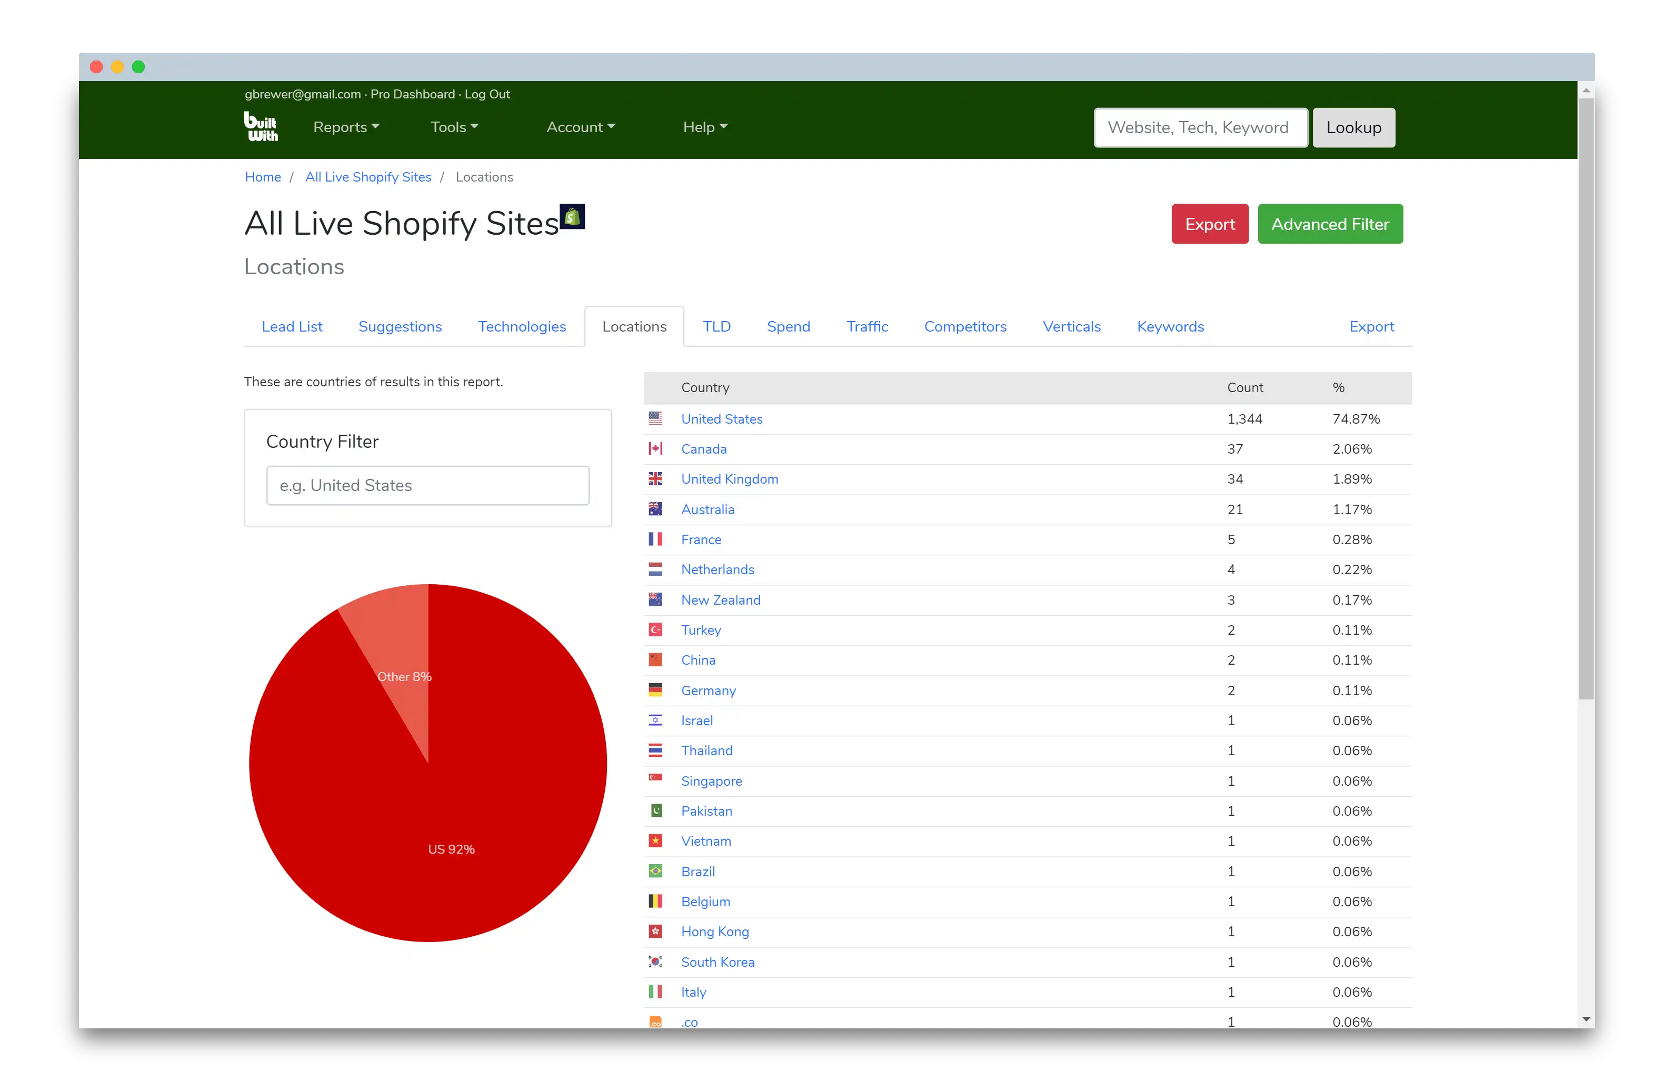Click the Germany flag icon
This screenshot has width=1674, height=1081.
click(x=655, y=690)
